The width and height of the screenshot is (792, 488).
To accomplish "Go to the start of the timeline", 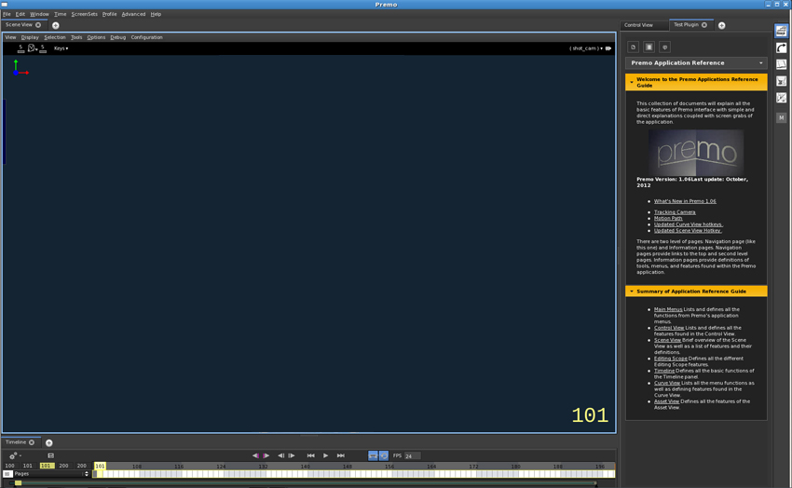I will coord(310,455).
